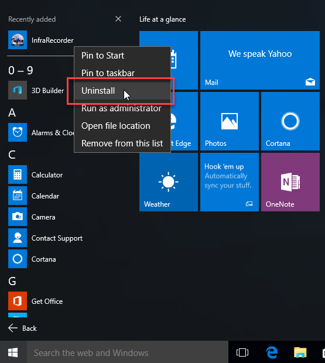Open the Photos tile
The height and width of the screenshot is (363, 325).
tap(230, 121)
